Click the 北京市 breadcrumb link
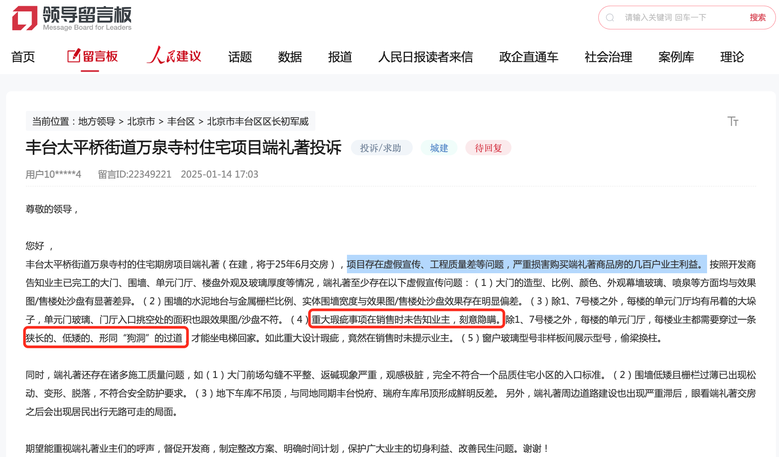779x457 pixels. point(141,121)
